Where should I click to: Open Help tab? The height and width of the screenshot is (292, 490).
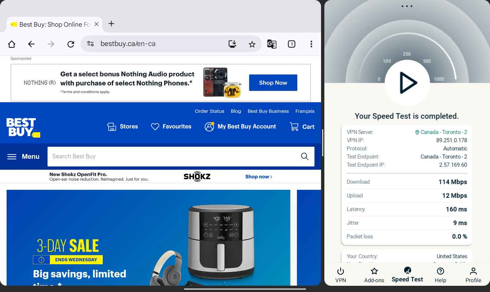(441, 275)
